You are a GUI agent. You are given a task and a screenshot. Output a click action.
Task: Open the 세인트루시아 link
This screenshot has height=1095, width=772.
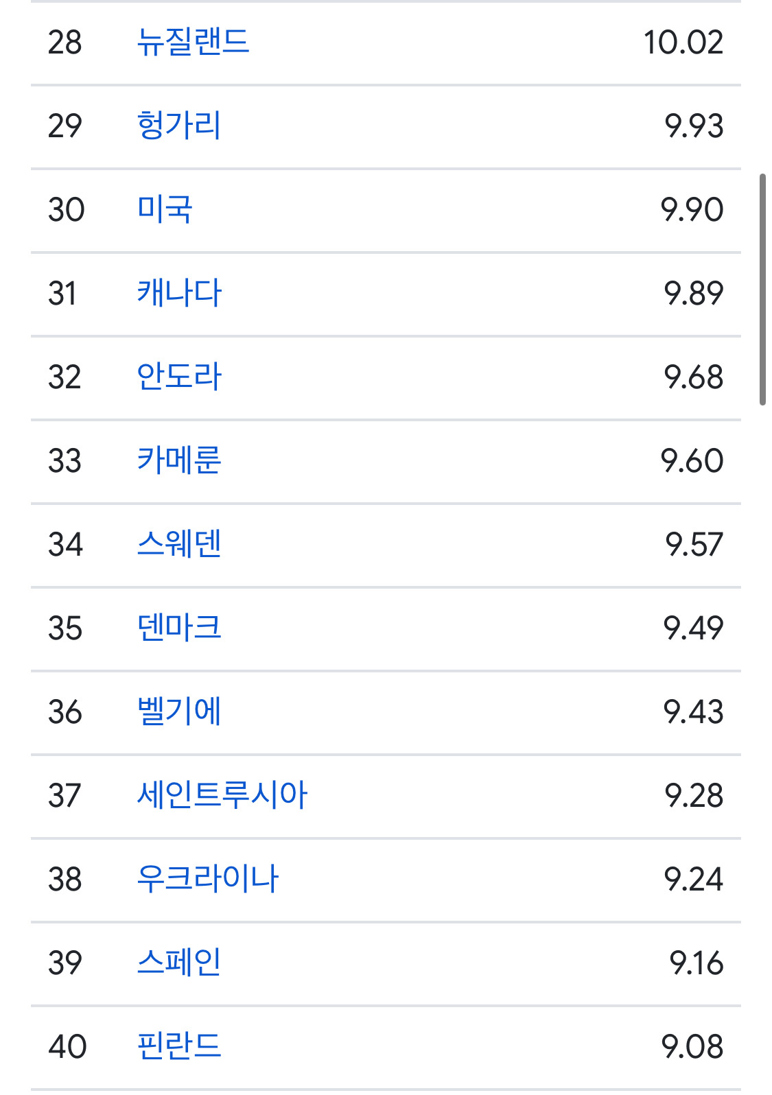(222, 795)
